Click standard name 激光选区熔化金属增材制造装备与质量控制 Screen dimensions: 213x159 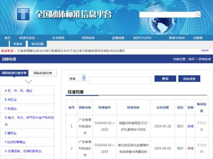[x=133, y=148]
